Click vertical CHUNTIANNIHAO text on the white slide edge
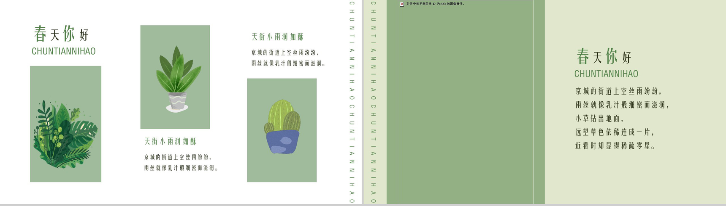Viewport: 726px width, 206px height. [352, 102]
